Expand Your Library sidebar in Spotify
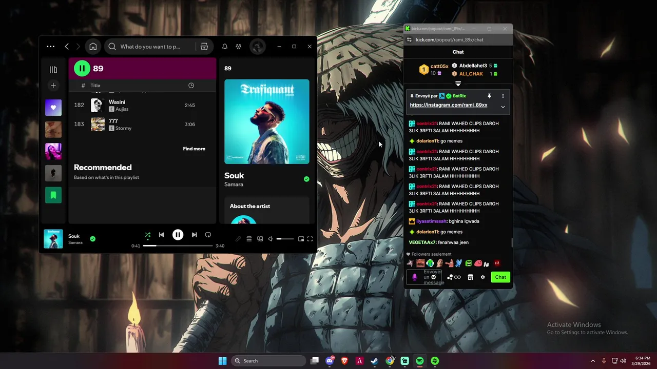657x369 pixels. pyautogui.click(x=53, y=70)
